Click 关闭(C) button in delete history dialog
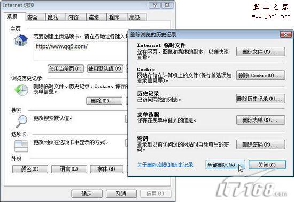 (x=267, y=165)
